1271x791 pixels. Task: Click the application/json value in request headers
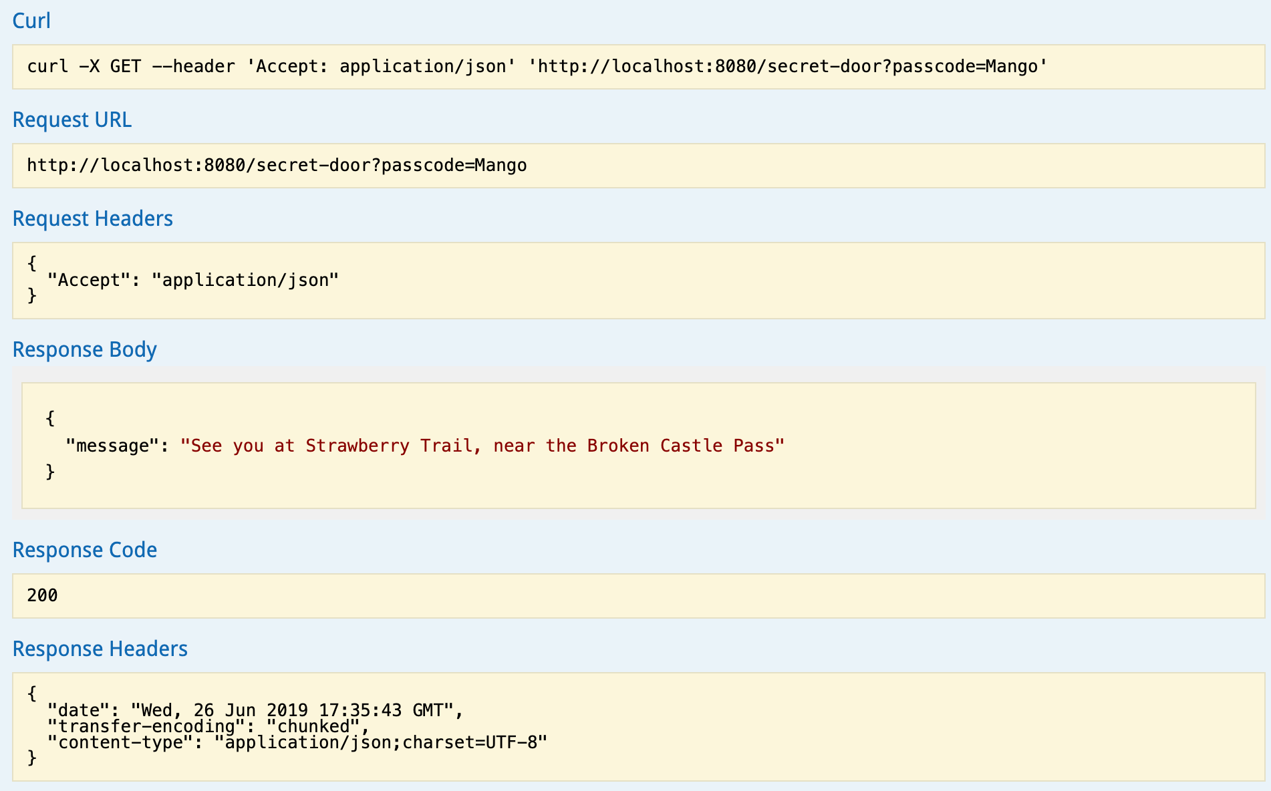click(x=247, y=279)
